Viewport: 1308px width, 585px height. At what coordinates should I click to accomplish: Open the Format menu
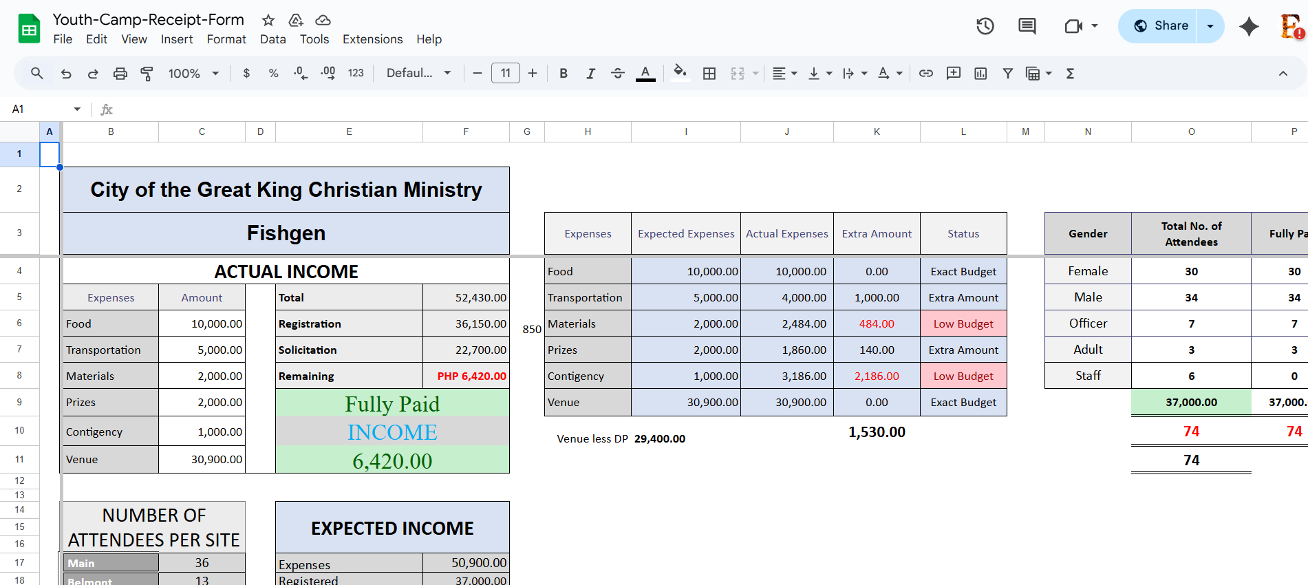pos(226,39)
